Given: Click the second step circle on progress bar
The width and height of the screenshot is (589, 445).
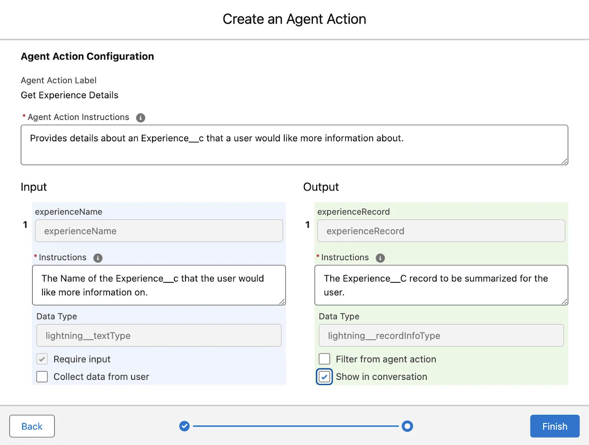Looking at the screenshot, I should [x=407, y=426].
